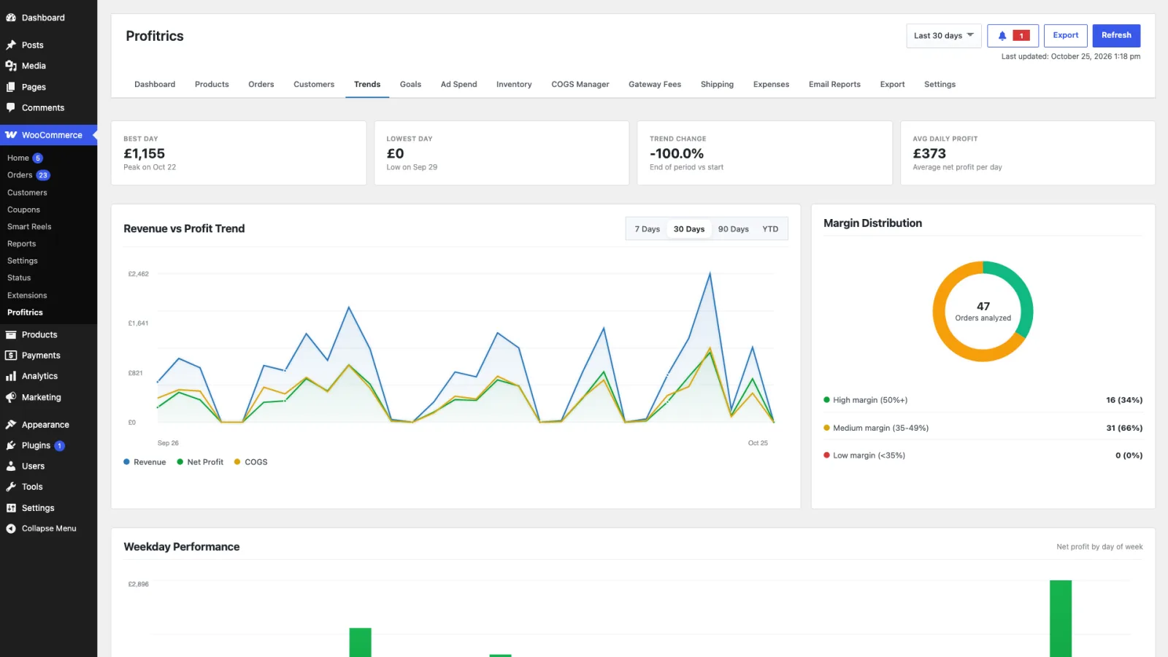Click the Products archive icon in sidebar
This screenshot has height=657, width=1168.
point(11,334)
